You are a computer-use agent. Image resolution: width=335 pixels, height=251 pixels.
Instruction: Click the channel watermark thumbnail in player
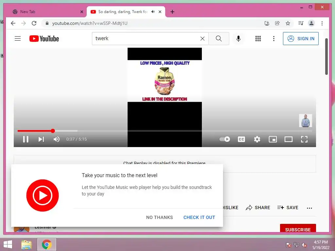[x=305, y=121]
